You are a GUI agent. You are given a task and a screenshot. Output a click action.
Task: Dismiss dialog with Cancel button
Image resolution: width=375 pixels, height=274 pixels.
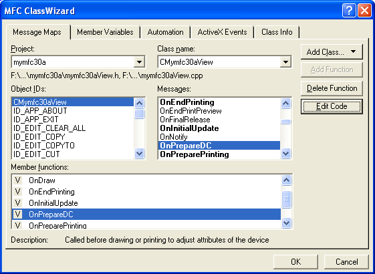pyautogui.click(x=346, y=262)
